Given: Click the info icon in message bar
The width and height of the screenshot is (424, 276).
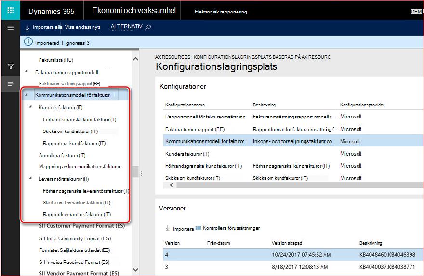Looking at the screenshot, I should pos(28,42).
